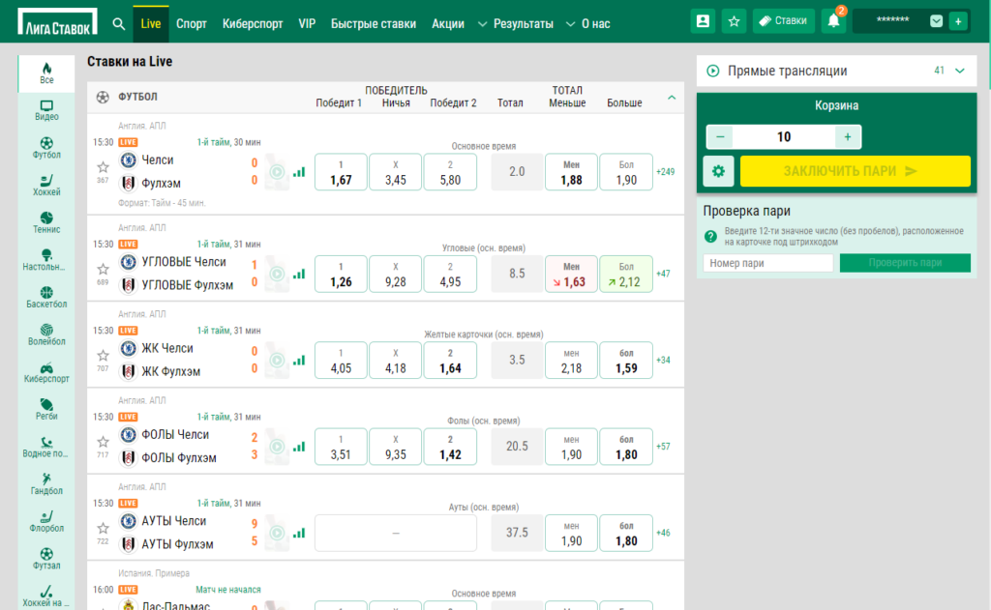Viewport: 991px width, 610px height.
Task: Click the Номер пари input field
Action: coord(768,263)
